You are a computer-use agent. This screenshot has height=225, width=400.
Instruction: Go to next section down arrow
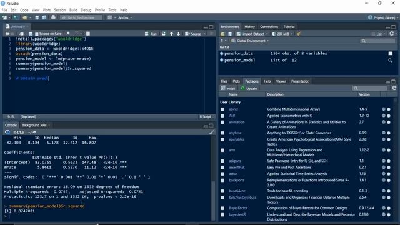click(x=178, y=34)
